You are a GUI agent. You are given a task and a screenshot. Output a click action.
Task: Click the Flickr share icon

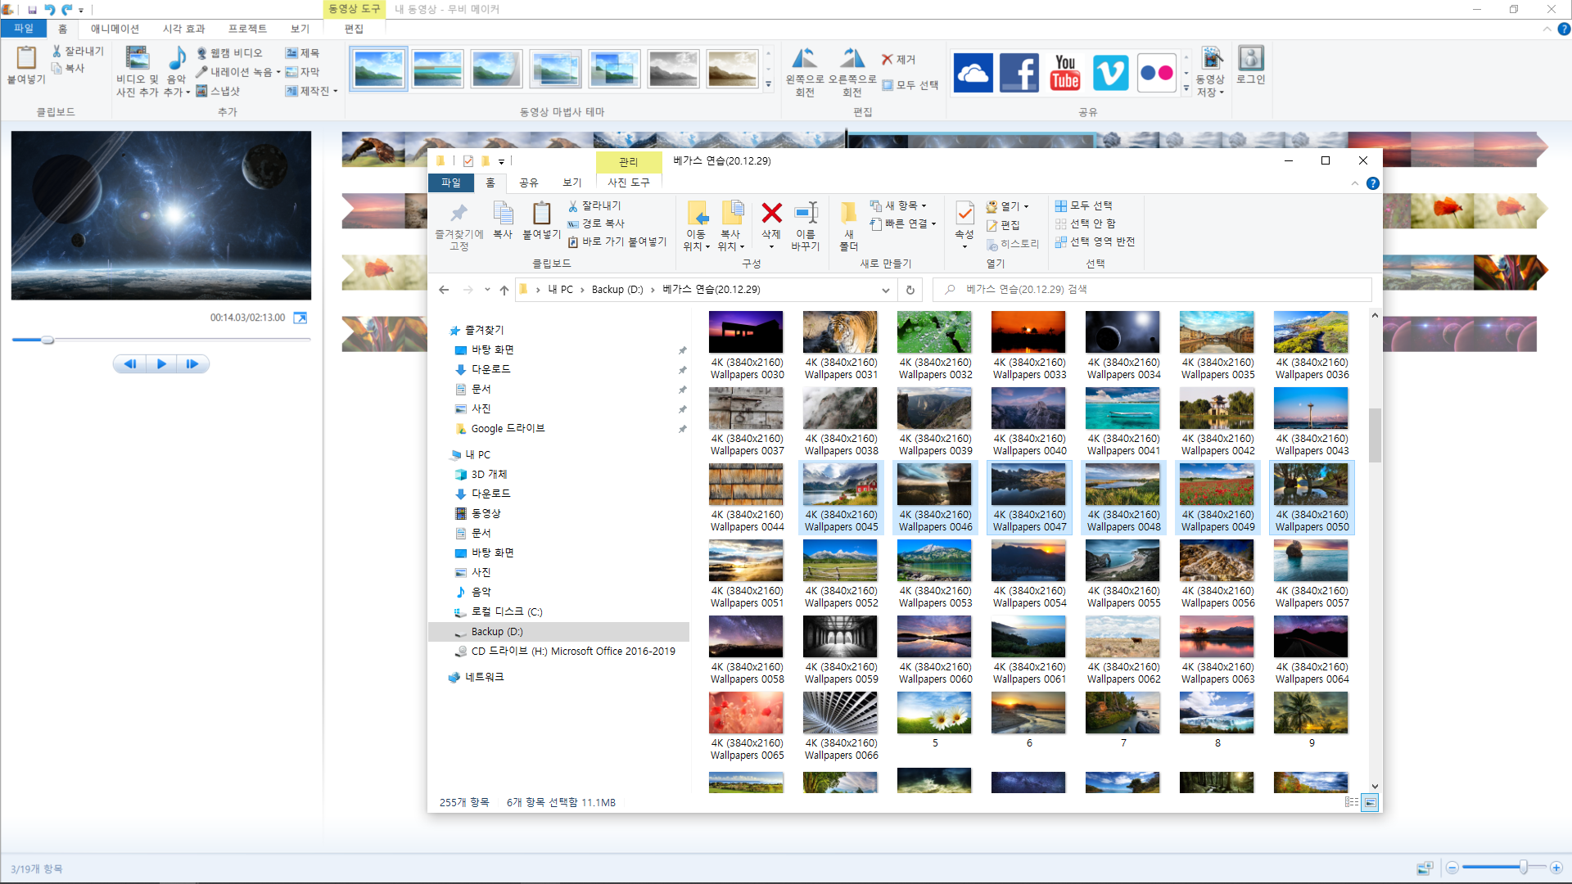[1156, 72]
